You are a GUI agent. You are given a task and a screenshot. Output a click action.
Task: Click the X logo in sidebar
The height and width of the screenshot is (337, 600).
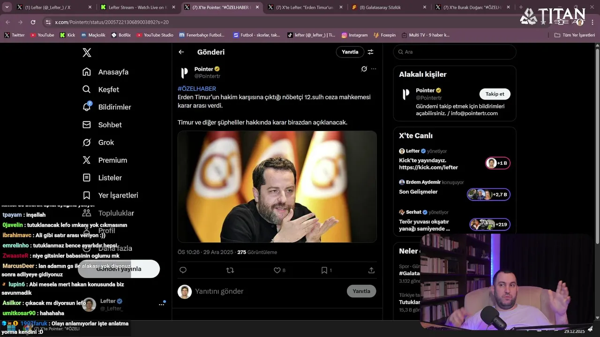(87, 52)
